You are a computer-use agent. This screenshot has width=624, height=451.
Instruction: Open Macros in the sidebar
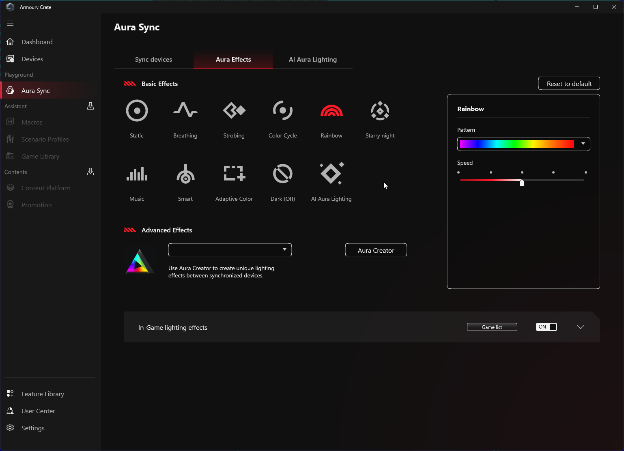pos(50,122)
